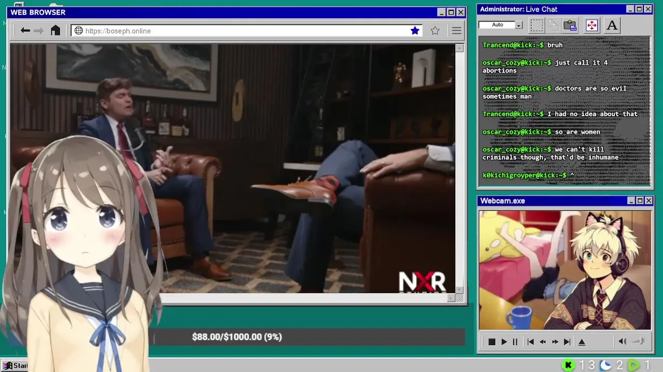Close the Web Browser window
Screen dimensions: 663x372
pyautogui.click(x=460, y=12)
